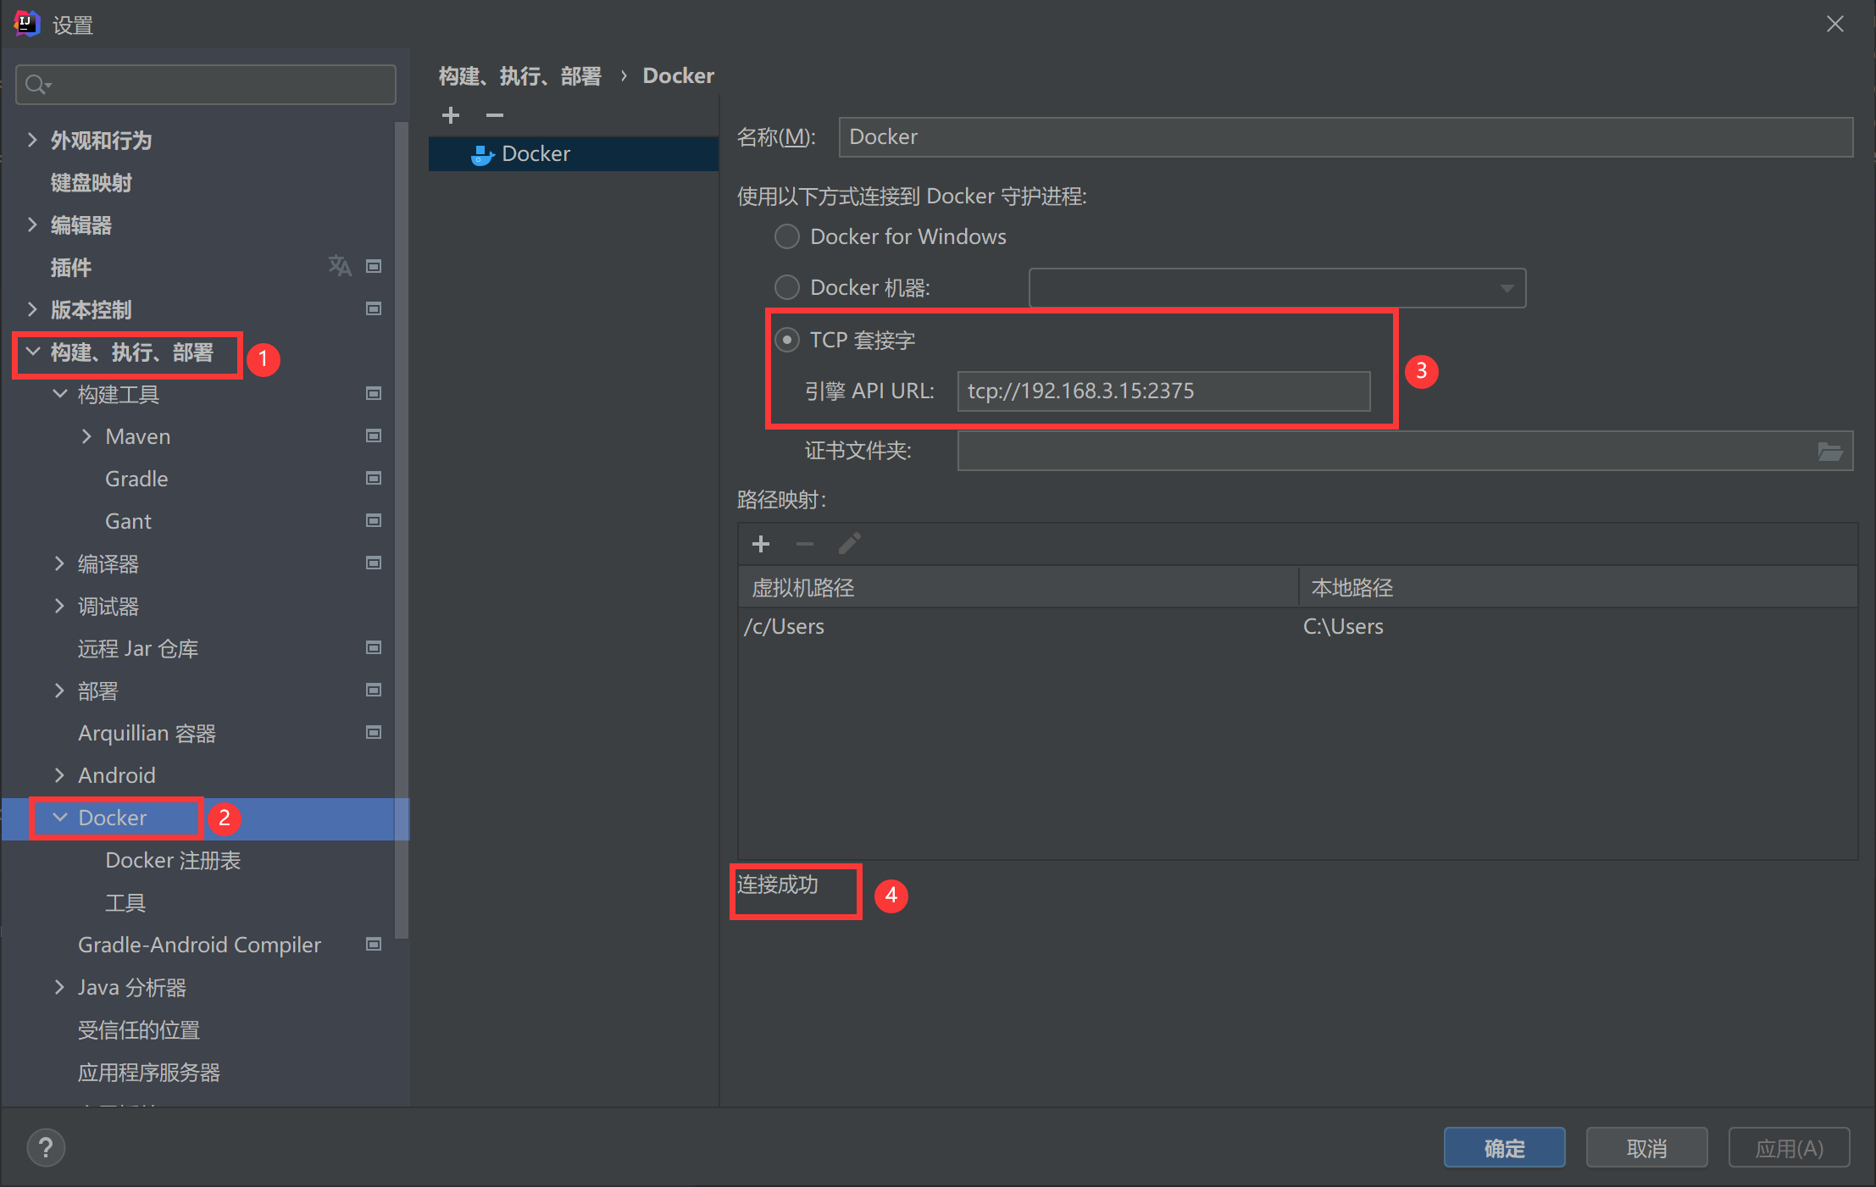Select the Docker 机器 radio button

(x=787, y=287)
